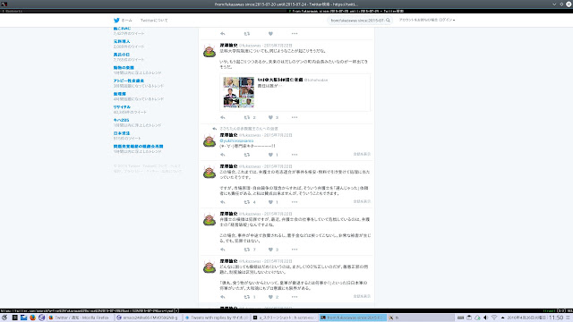Screen dimensions: 573x322
Task: Retweet the tweet showing 4 retweets
Action: (x=247, y=202)
